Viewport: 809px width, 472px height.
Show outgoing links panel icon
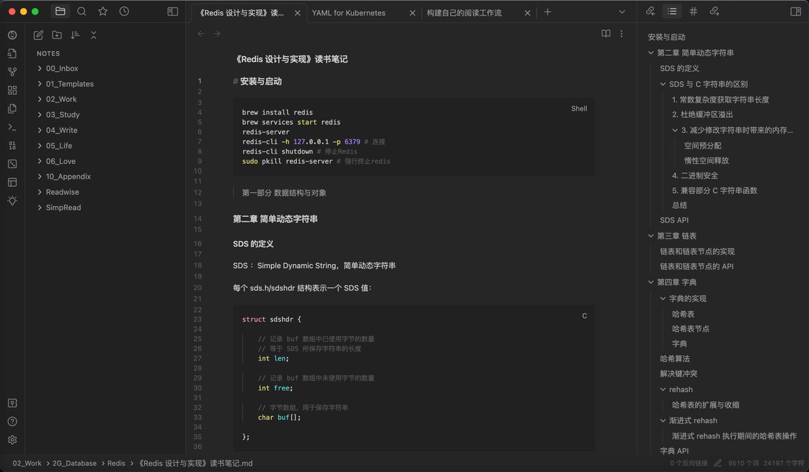715,11
